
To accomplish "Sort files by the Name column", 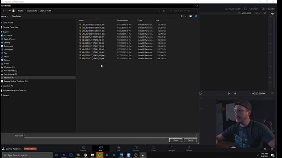I will click(x=81, y=21).
